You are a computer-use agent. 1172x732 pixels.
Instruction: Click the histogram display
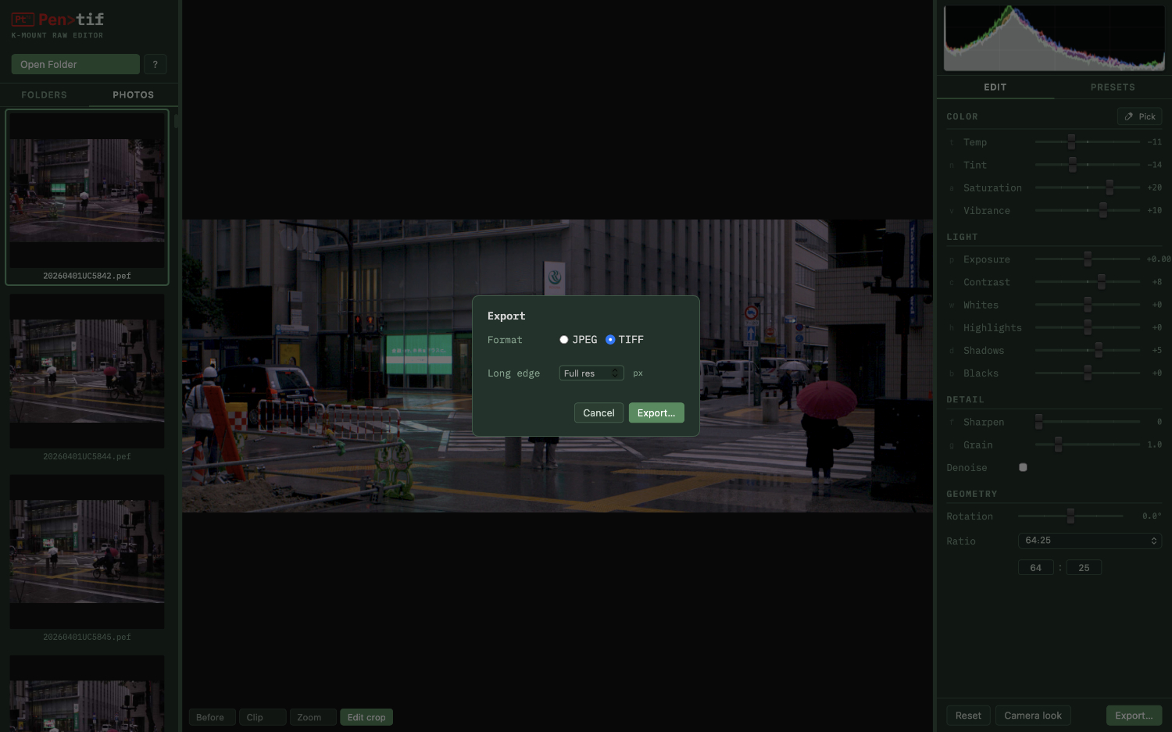coord(1053,38)
